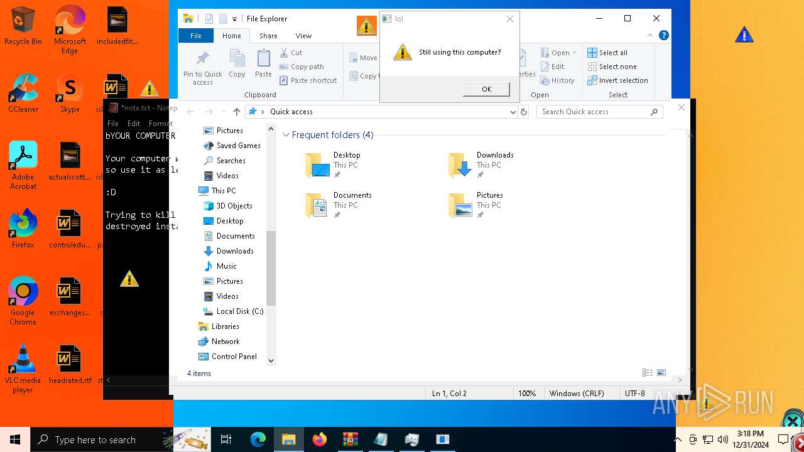Screen dimensions: 804x452
Task: Select Local Disk (C:) in the navigation pane
Action: pyautogui.click(x=233, y=311)
